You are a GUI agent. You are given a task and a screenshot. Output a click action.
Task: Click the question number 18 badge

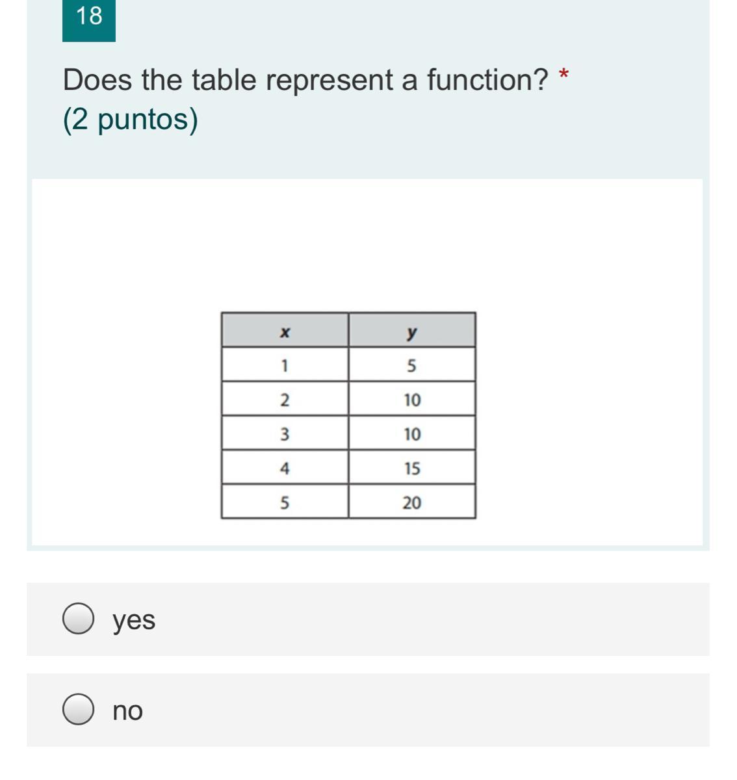pos(89,20)
